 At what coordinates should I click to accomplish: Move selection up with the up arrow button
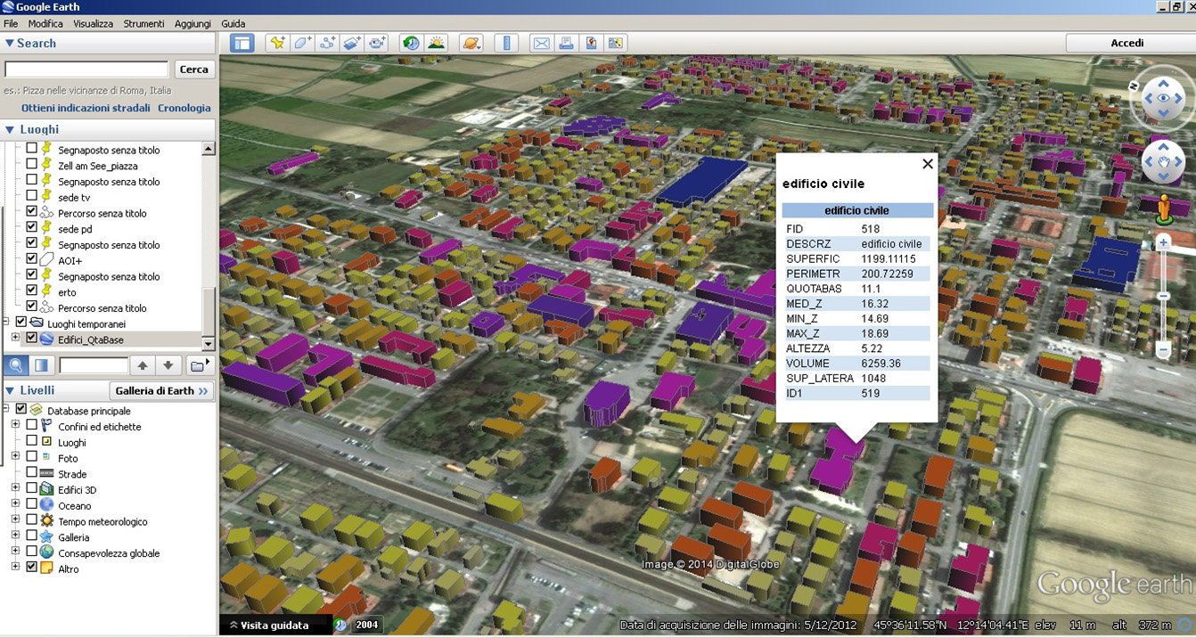pos(142,365)
